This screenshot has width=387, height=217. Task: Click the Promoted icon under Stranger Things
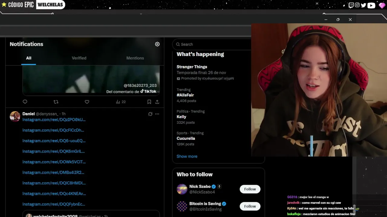coord(178,78)
